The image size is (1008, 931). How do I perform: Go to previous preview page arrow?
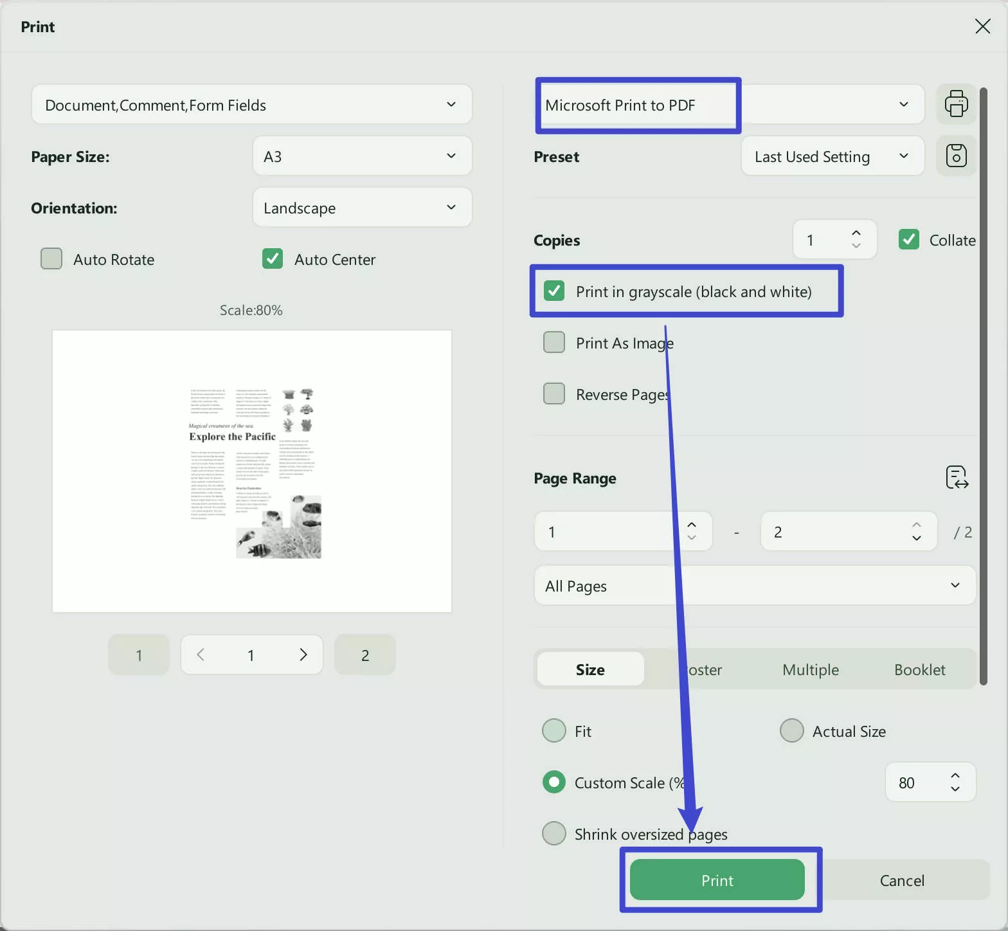pos(201,655)
